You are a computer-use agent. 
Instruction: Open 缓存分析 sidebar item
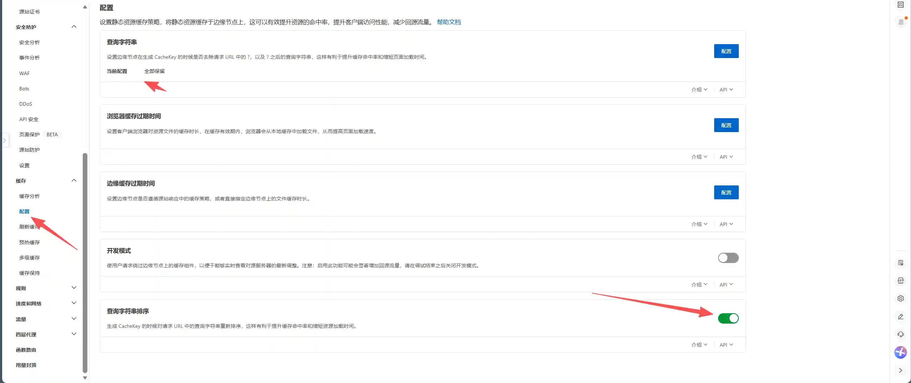29,196
